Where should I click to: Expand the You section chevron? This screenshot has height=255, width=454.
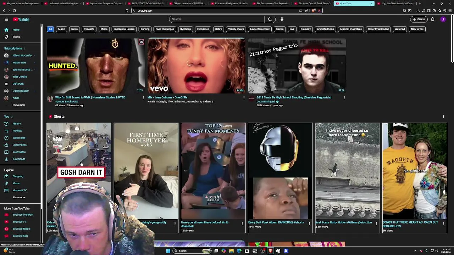[x=12, y=117]
